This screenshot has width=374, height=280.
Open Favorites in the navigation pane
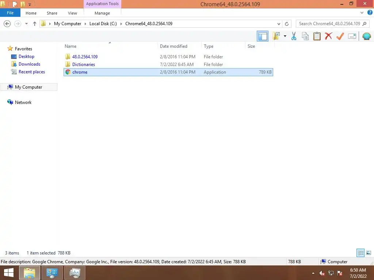point(23,48)
